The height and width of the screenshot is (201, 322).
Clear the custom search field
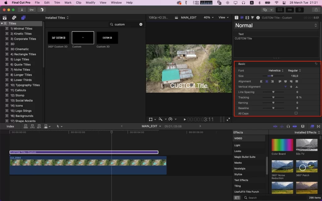pyautogui.click(x=141, y=24)
